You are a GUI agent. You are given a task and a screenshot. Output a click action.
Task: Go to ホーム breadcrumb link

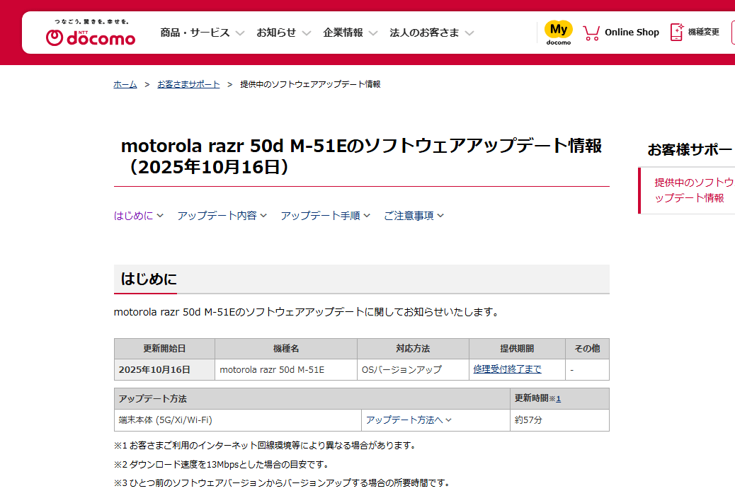(125, 84)
